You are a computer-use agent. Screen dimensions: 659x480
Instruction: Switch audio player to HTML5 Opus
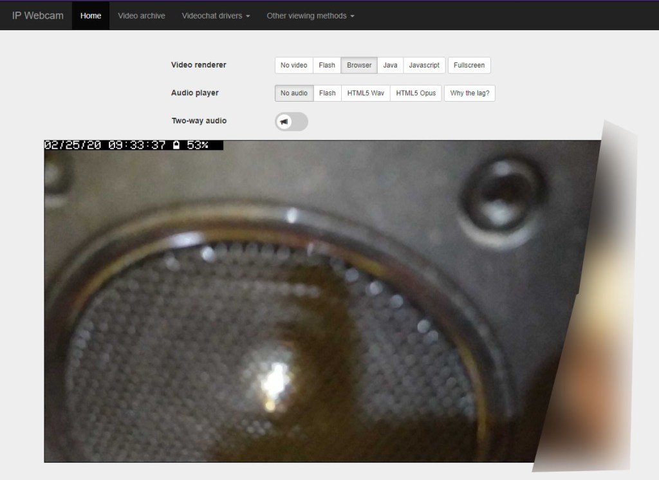coord(416,93)
